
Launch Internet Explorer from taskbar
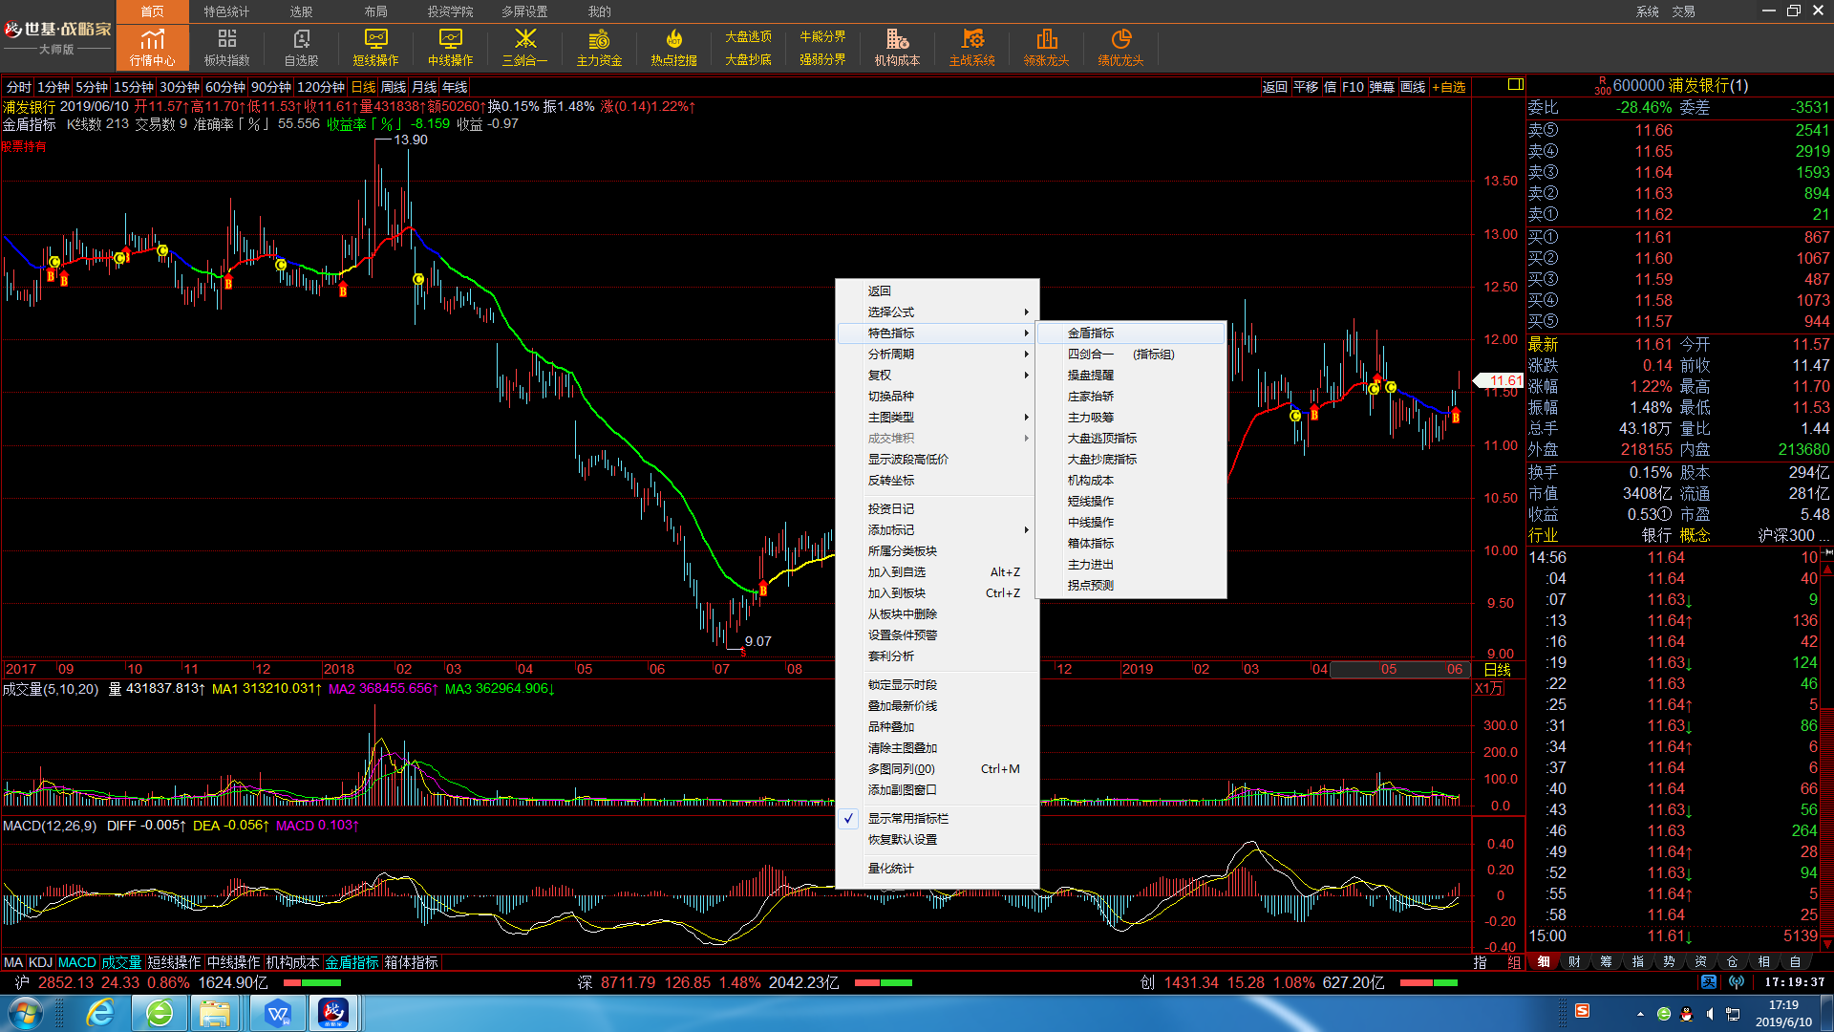pos(100,1013)
